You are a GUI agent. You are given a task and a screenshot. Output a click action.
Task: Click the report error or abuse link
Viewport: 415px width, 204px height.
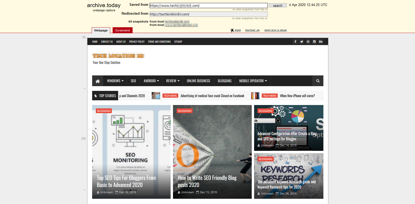(x=275, y=30)
